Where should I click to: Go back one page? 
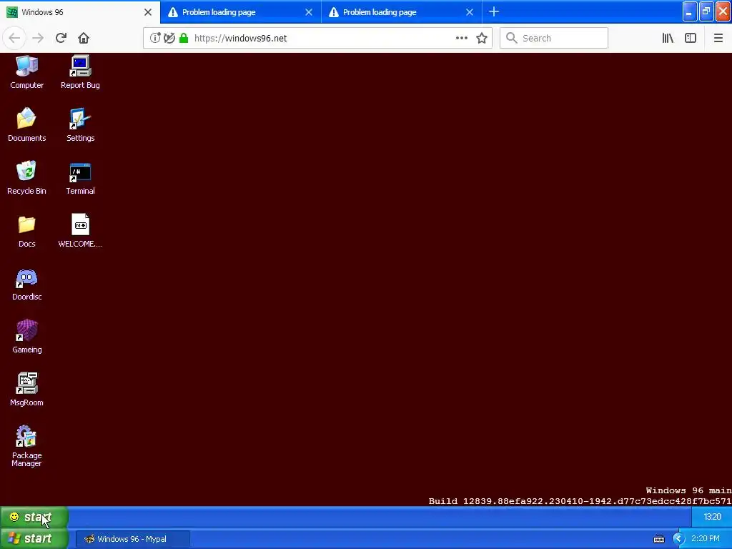[14, 38]
